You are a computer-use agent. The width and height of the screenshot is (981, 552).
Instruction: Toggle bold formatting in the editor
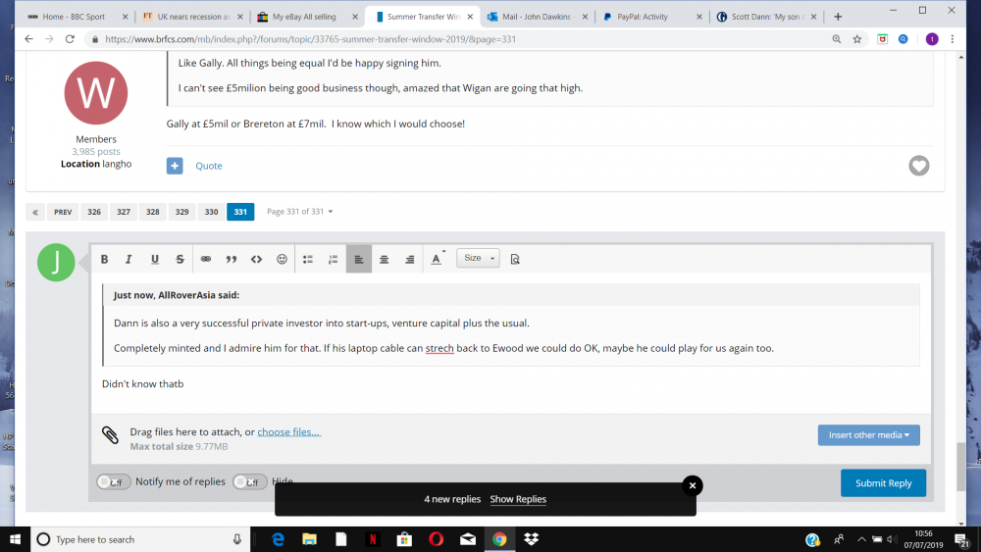coord(104,259)
